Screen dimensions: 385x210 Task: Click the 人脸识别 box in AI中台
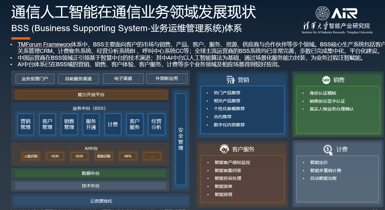pos(31,156)
